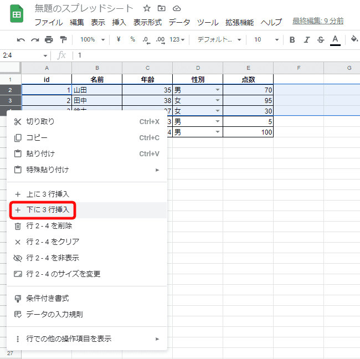Open the 表示形式 menu
The image size is (360, 359).
coord(148,22)
